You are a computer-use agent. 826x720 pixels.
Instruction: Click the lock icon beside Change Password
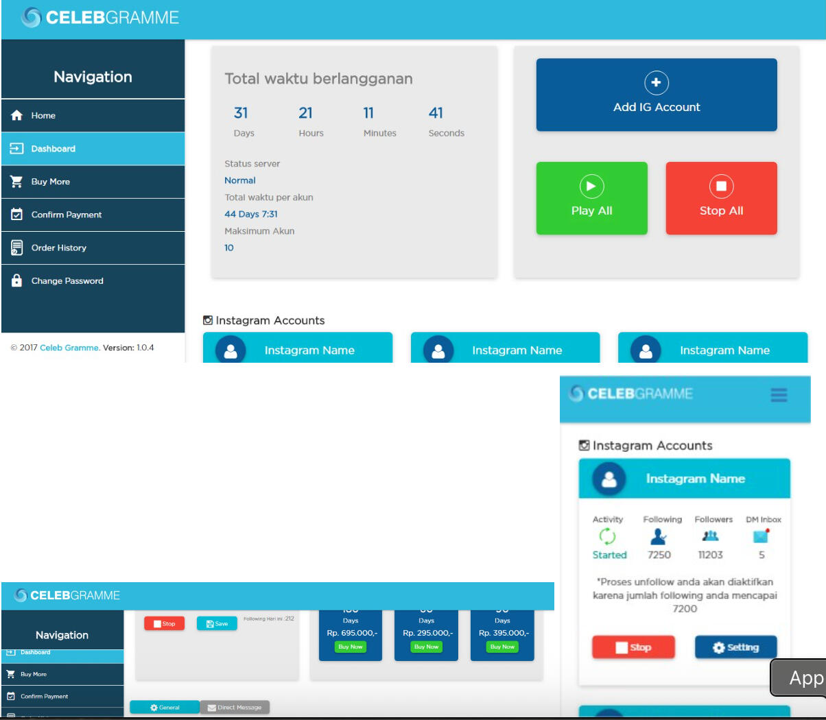tap(17, 280)
